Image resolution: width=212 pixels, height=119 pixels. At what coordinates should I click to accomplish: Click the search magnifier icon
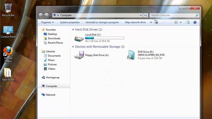tap(197, 15)
